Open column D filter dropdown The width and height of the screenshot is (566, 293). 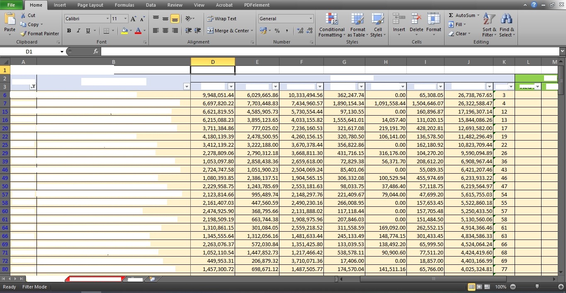point(231,87)
